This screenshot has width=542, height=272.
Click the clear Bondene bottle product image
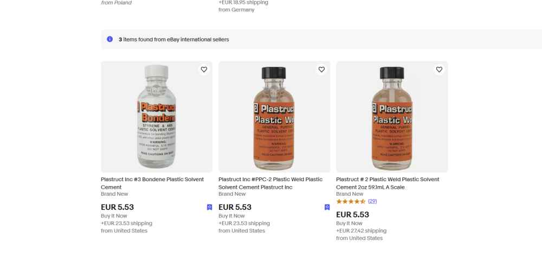click(157, 117)
